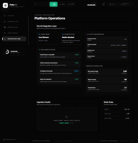Click the Redis Event Count row
This screenshot has height=143, width=138.
click(117, 118)
